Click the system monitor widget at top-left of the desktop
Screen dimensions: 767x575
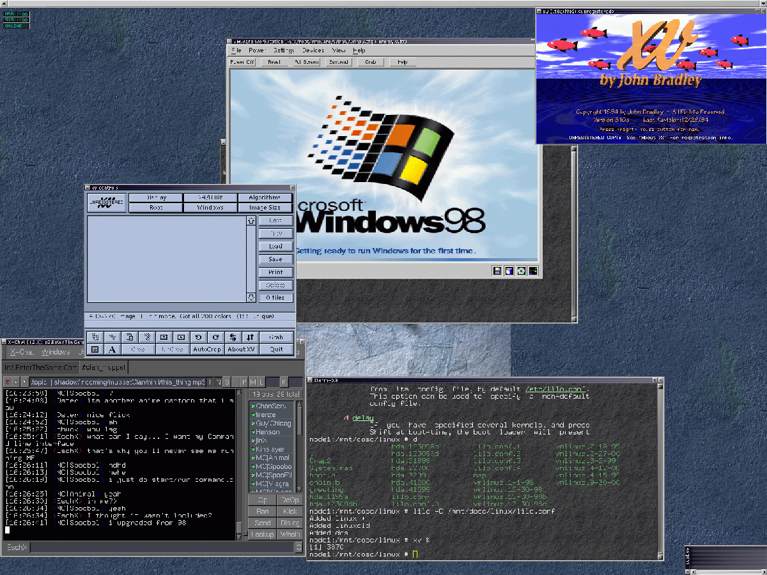click(x=16, y=19)
